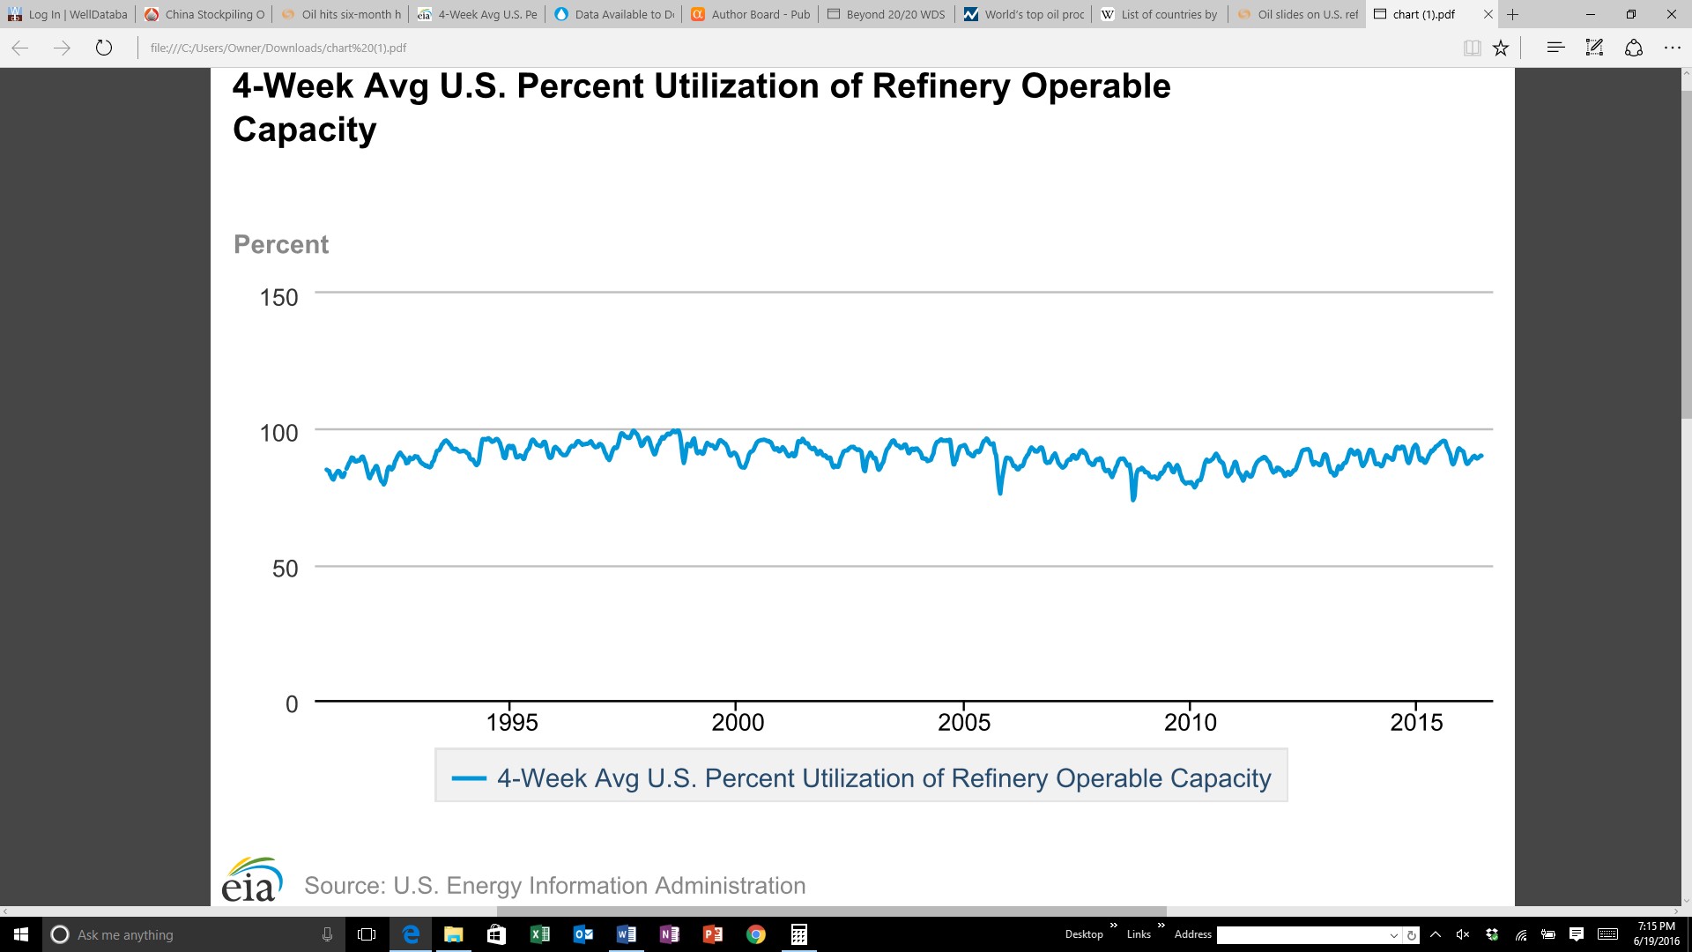Switch to China Stockpiling tab

click(204, 14)
